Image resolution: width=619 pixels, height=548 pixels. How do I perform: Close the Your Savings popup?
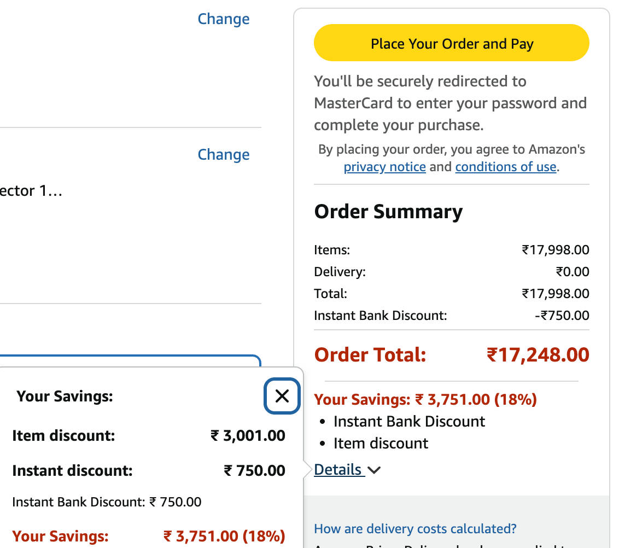(x=282, y=396)
